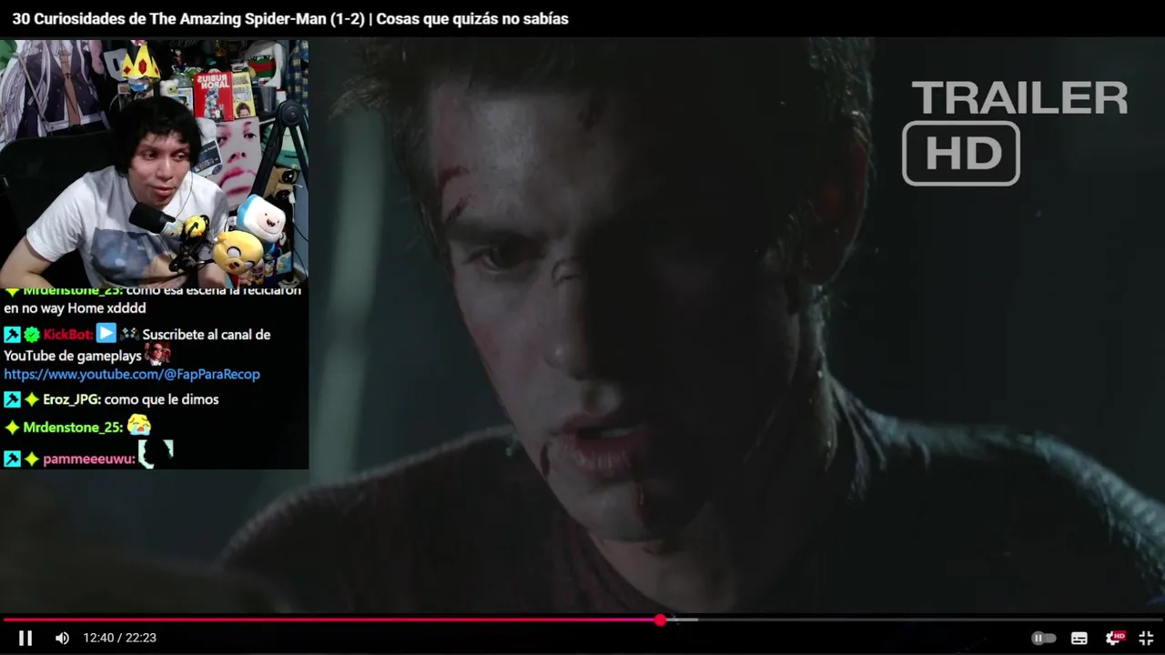
Task: Click the red progress bar scrubber
Action: point(660,620)
